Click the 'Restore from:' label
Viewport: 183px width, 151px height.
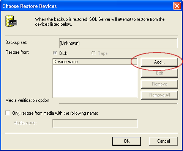click(17, 52)
